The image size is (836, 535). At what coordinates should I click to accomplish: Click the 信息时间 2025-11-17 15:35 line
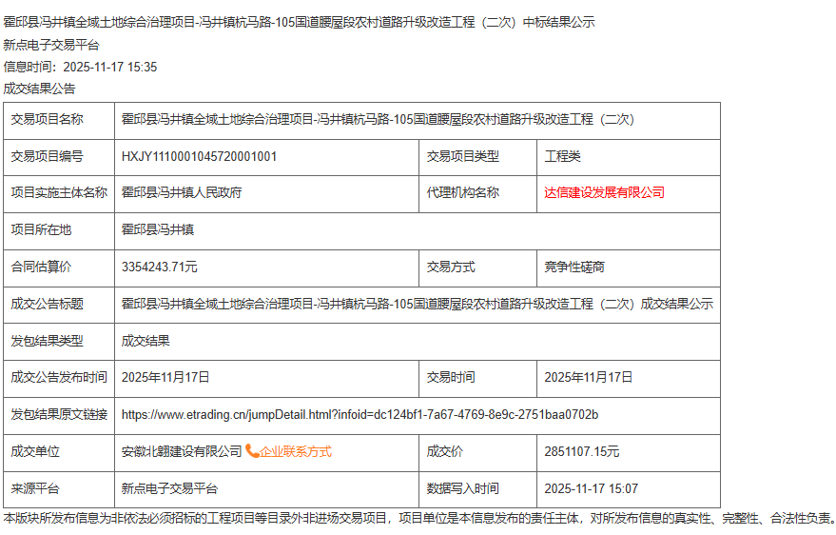(x=81, y=67)
